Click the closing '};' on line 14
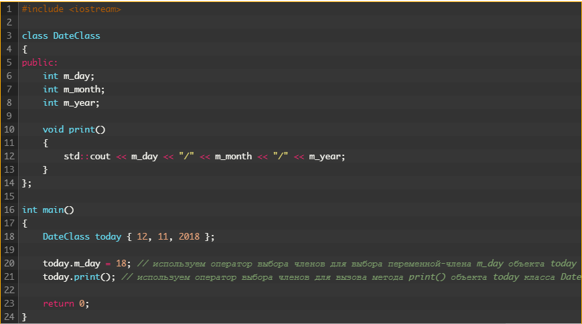 pos(27,183)
